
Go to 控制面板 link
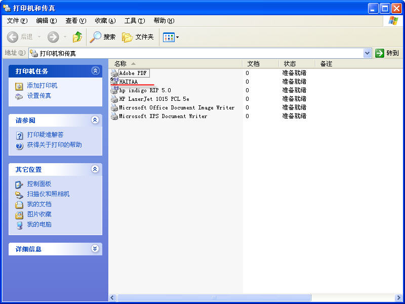tap(39, 184)
